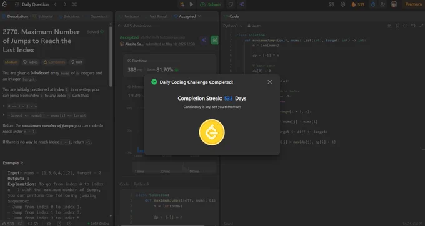This screenshot has height=226, width=425.
Task: Click the AI sparkle icon in top bar
Action: click(x=242, y=4)
